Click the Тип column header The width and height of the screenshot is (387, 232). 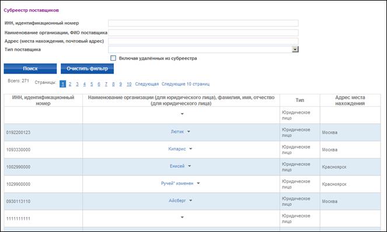pyautogui.click(x=300, y=100)
